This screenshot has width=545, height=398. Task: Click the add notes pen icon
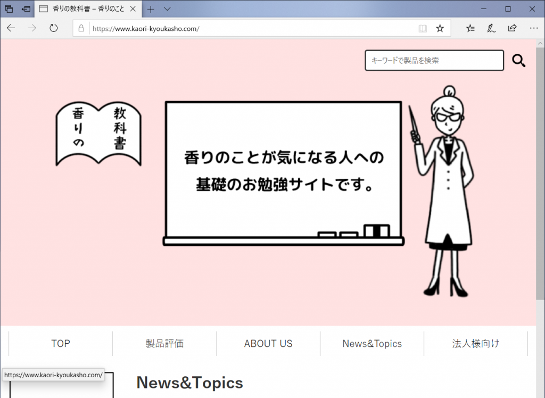tap(491, 28)
